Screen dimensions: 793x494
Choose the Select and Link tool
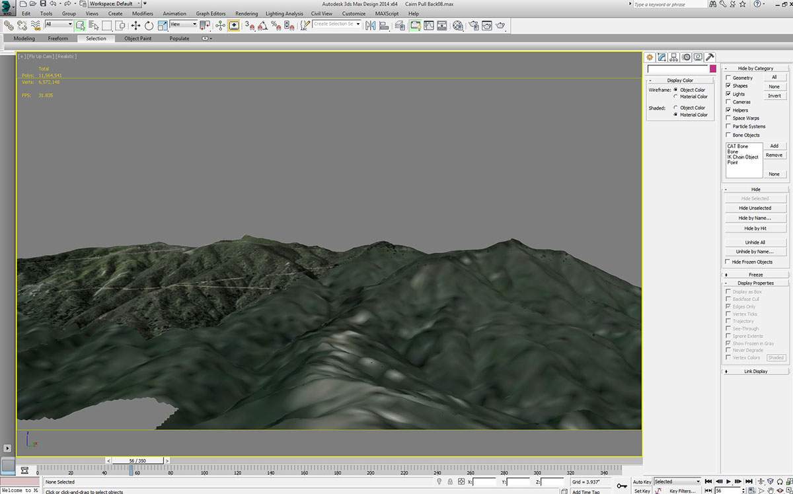10,26
